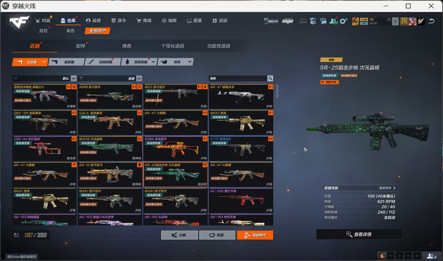Click crosshair badge on AWM 原子毁灭 card
Image resolution: width=443 pixels, height=261 pixels.
[139, 87]
